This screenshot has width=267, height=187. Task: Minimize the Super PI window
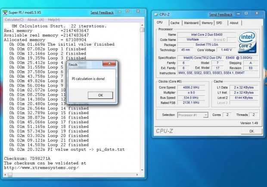(x=120, y=12)
